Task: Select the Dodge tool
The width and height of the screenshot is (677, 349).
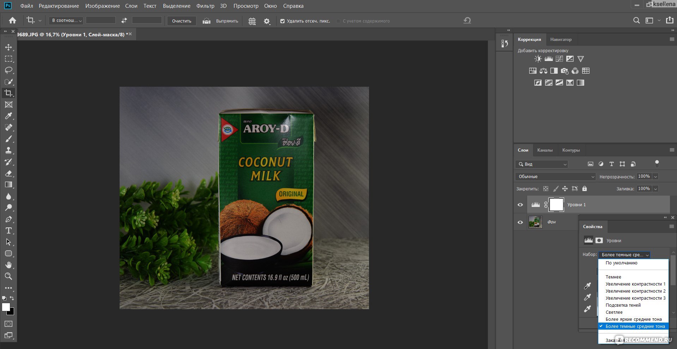Action: (x=8, y=208)
